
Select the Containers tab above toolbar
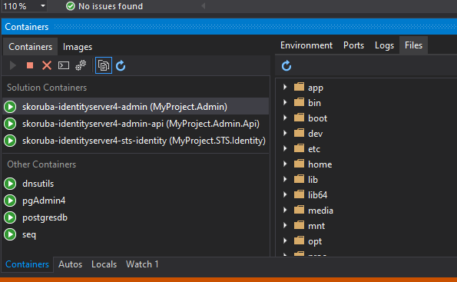[30, 47]
